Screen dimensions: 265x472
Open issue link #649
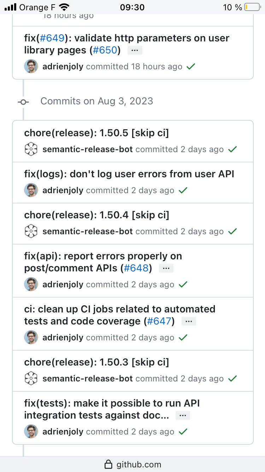click(52, 38)
